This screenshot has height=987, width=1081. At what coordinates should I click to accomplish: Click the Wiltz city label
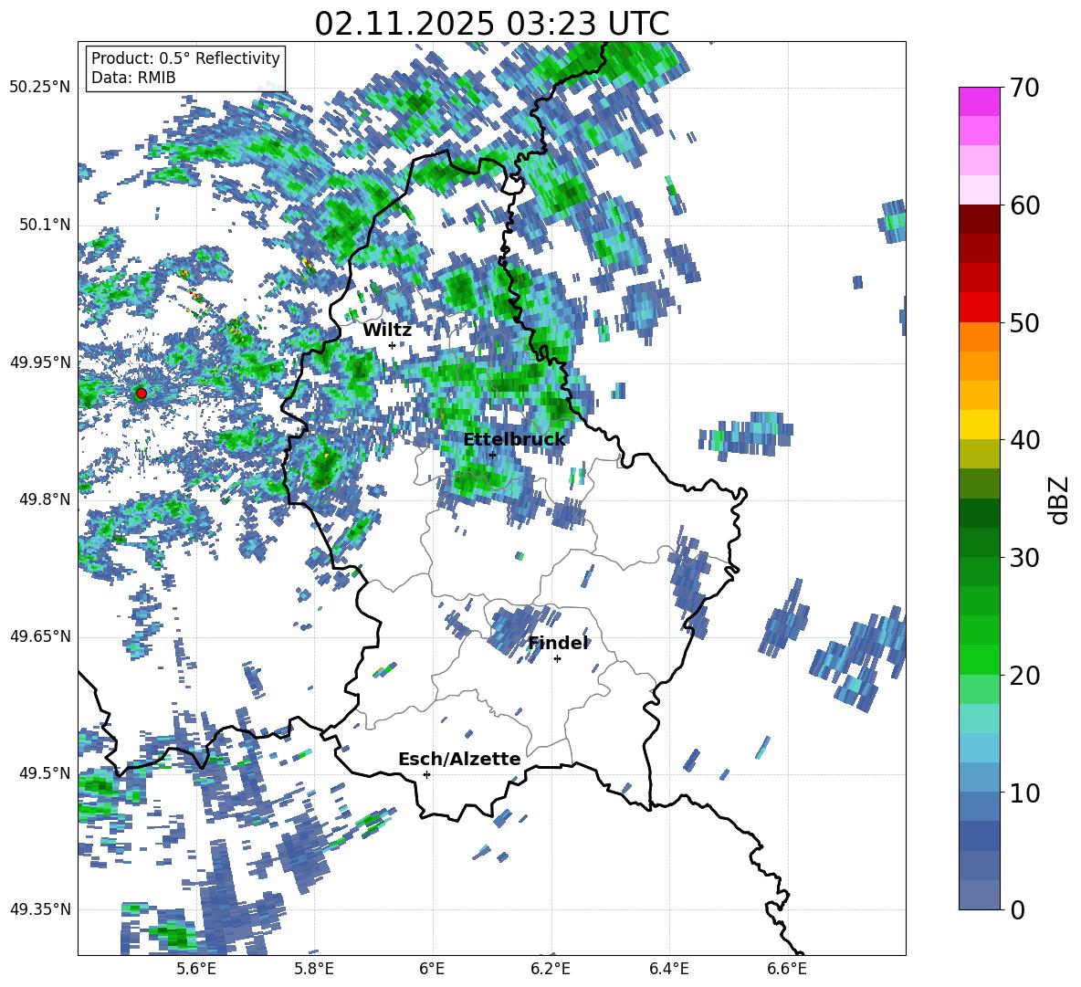click(387, 331)
